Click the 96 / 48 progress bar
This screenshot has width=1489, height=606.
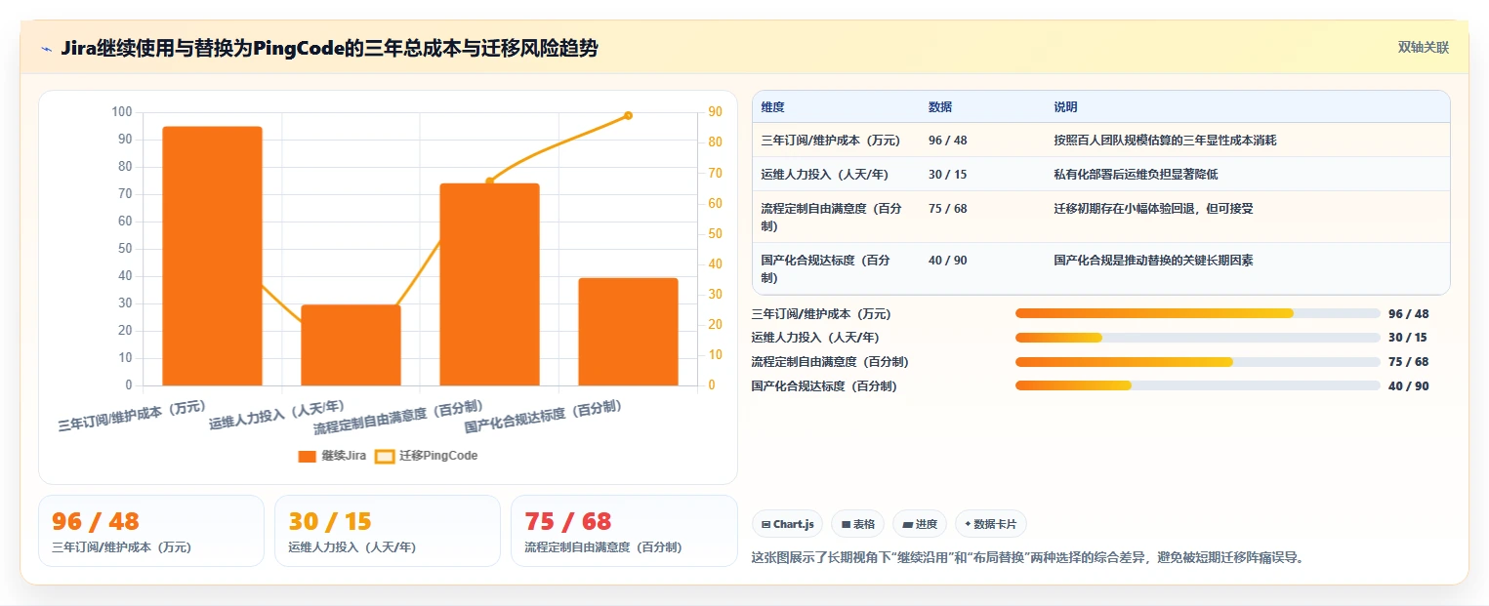1198,313
